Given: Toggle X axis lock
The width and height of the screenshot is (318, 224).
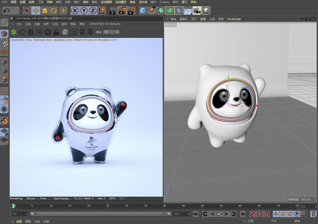Looking at the screenshot, I should pos(75,10).
